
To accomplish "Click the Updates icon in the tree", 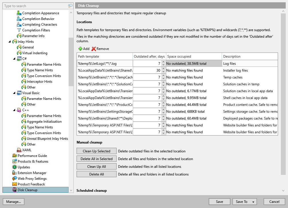I will pyautogui.click(x=15, y=167).
